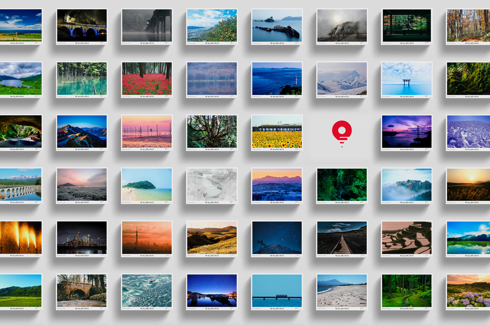Open the red spider lily forest photo
This screenshot has height=326, width=490.
(147, 79)
